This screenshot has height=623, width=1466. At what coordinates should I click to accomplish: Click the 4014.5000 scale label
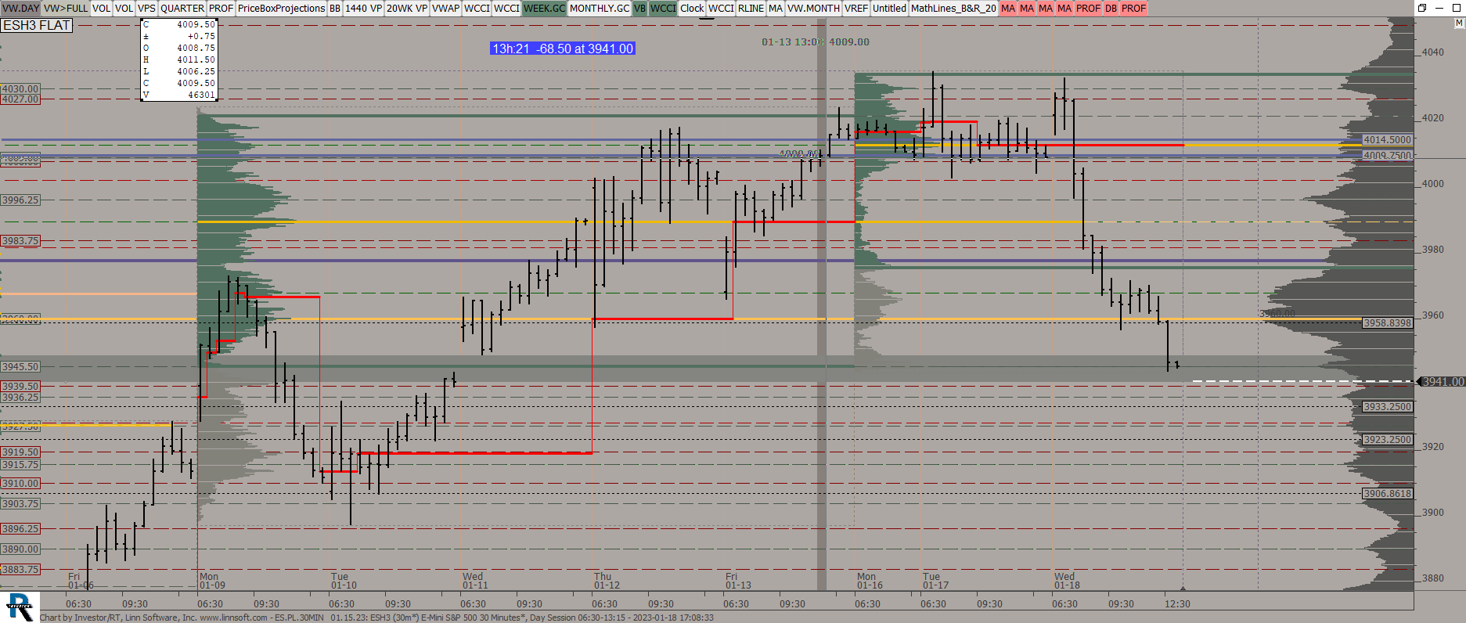pyautogui.click(x=1388, y=140)
